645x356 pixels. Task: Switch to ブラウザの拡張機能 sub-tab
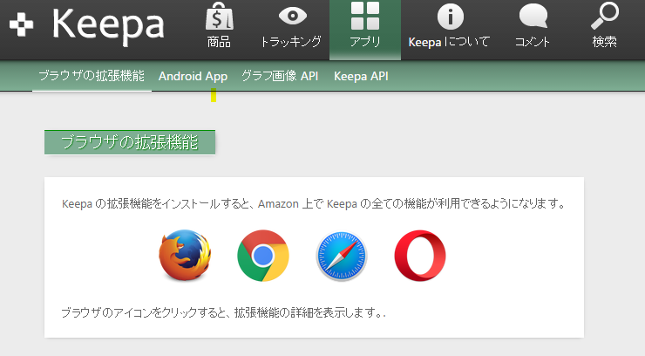(x=92, y=76)
